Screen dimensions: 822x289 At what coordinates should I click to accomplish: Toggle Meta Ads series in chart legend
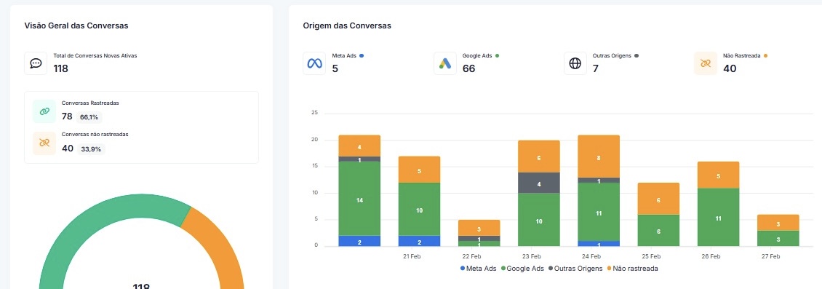pos(478,269)
